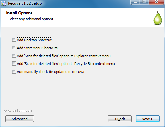Screen dimensions: 165x127
Task: Enable automatic update checks for Recuva checkbox
Action: [x=14, y=72]
